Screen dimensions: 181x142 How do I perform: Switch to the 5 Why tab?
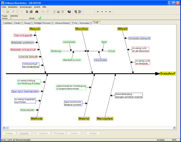pos(74,23)
